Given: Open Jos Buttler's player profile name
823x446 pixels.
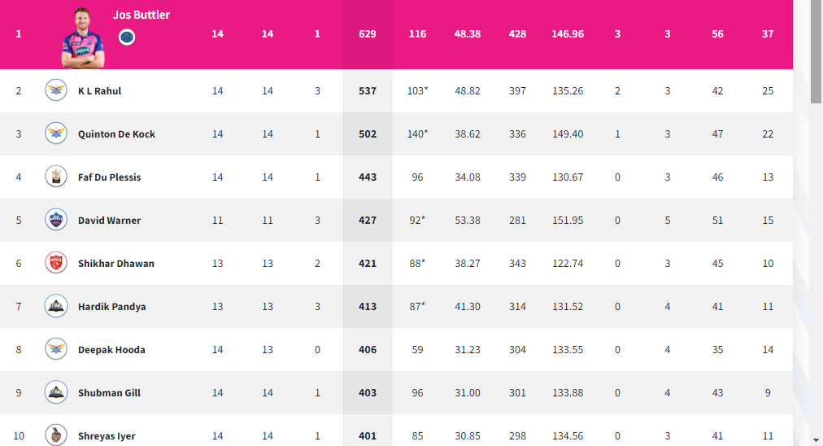Looking at the screenshot, I should click(x=142, y=15).
